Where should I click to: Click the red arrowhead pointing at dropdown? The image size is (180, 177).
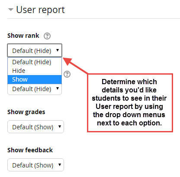[x=67, y=61]
